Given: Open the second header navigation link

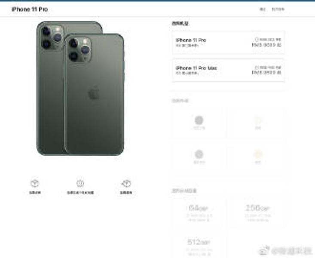Looking at the screenshot, I should click(x=278, y=9).
